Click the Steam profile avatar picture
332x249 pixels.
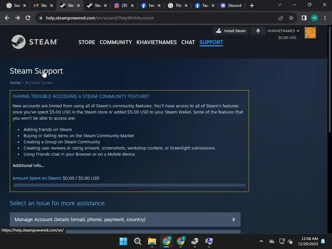310,33
